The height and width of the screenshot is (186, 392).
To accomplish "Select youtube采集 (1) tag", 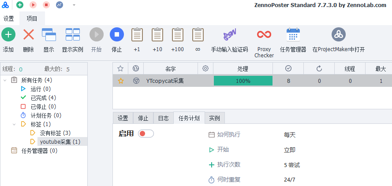I will click(60, 142).
